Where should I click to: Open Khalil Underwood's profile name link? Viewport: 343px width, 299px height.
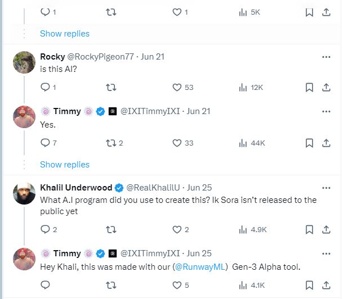76,188
